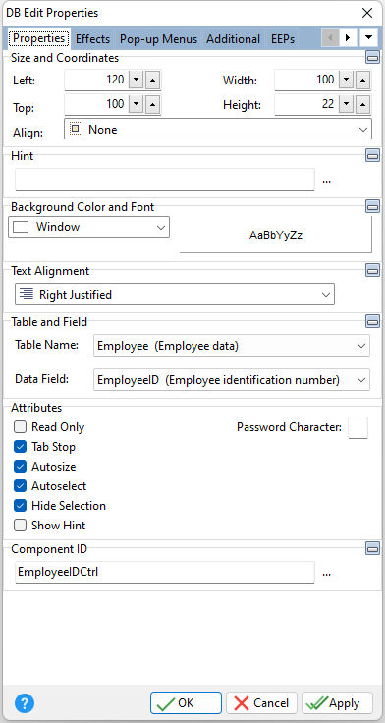Open the tab list dropdown arrow
The width and height of the screenshot is (385, 723).
point(368,37)
